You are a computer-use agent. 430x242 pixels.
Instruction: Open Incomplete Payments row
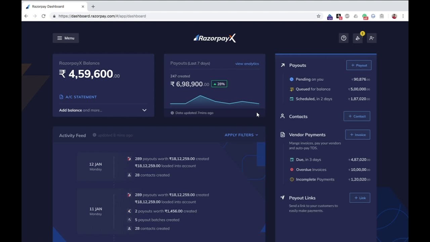(330, 179)
